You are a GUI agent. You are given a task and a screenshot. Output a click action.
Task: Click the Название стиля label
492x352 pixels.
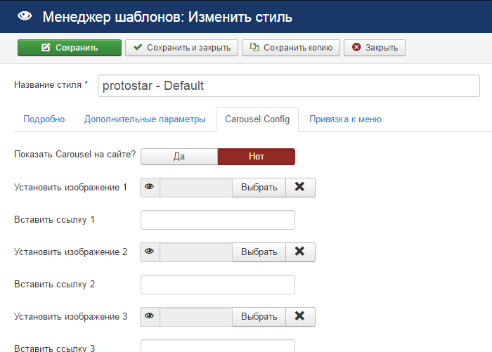point(51,85)
